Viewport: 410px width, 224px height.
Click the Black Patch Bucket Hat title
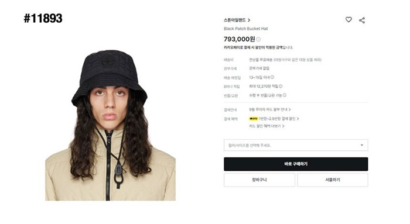coord(246,29)
